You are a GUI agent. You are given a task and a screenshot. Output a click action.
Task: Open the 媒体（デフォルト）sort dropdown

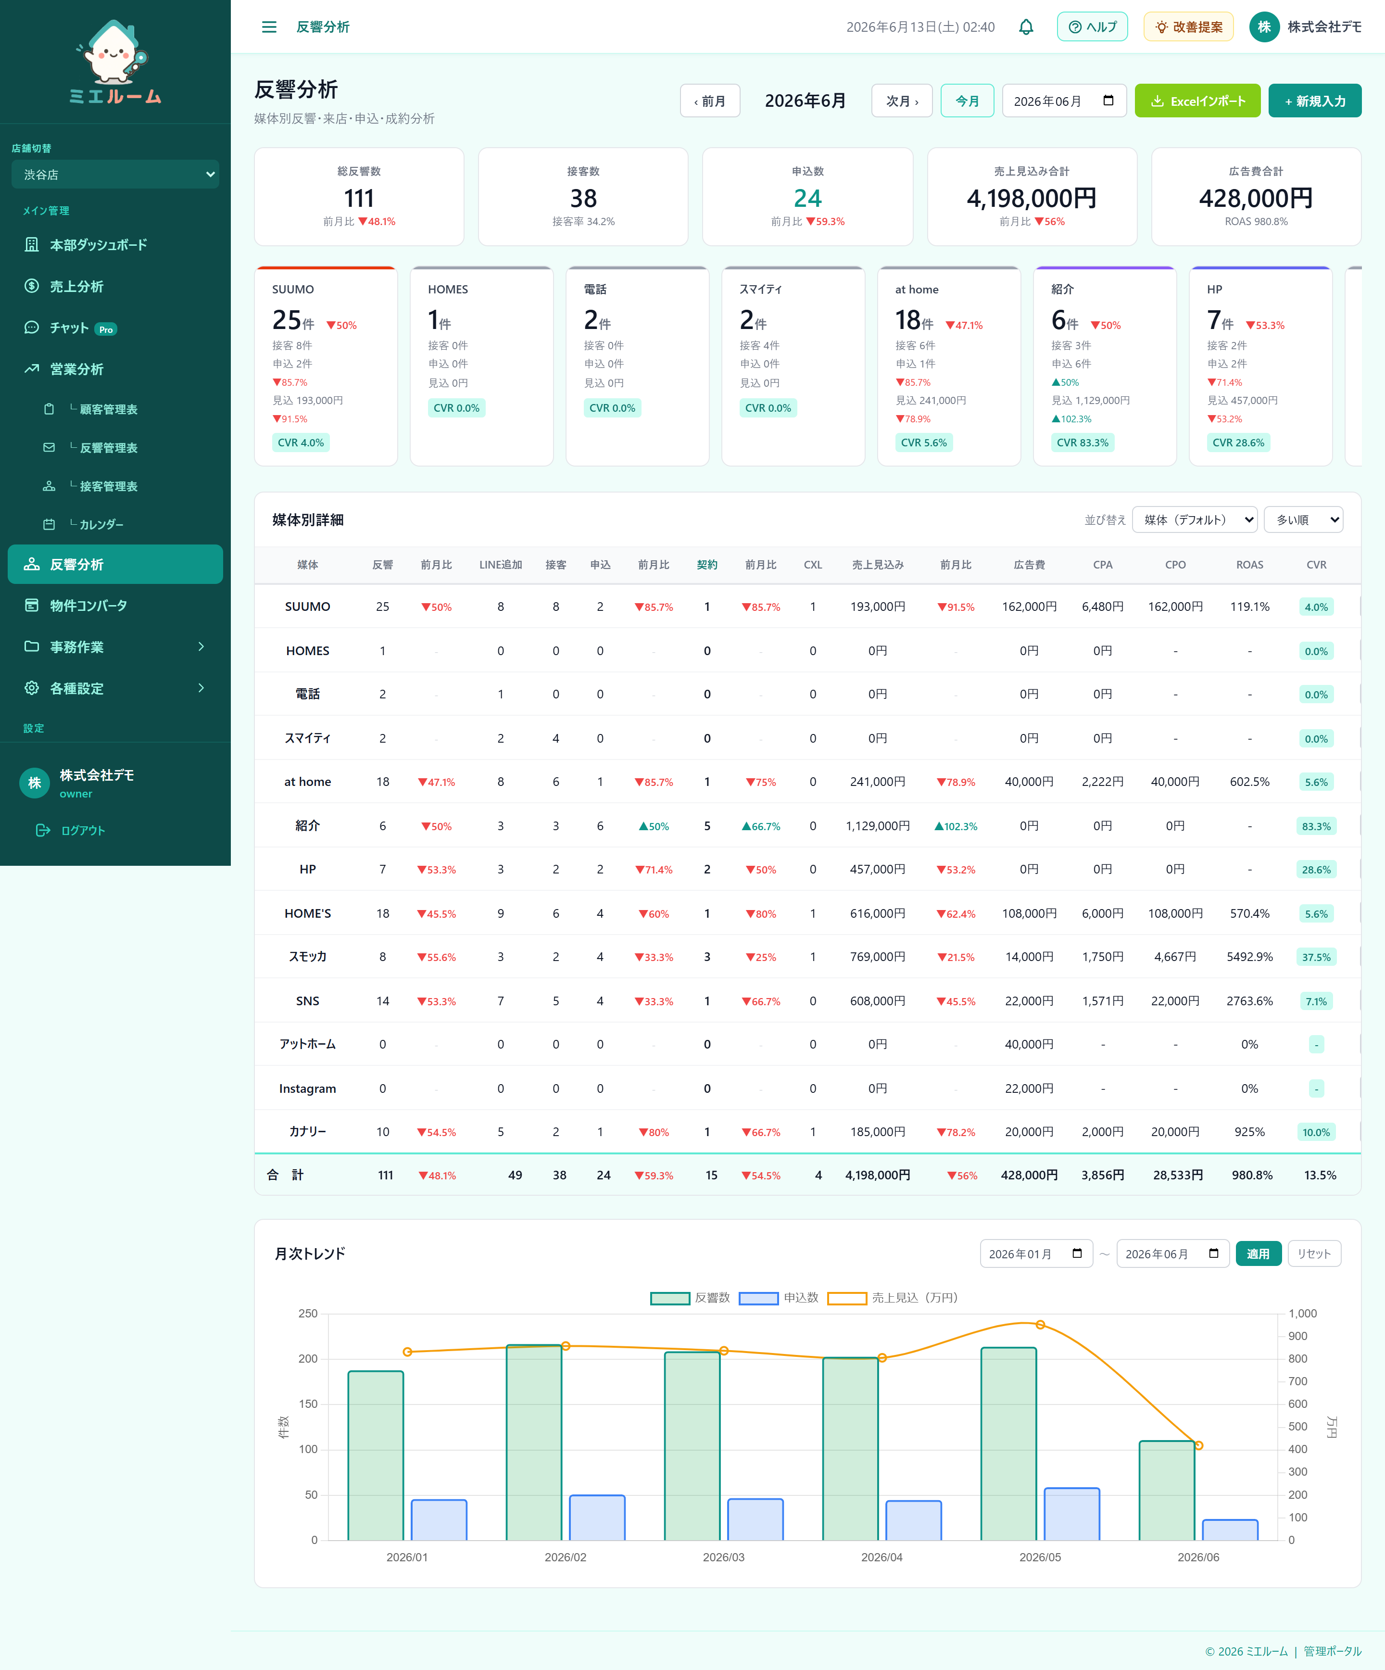tap(1194, 519)
